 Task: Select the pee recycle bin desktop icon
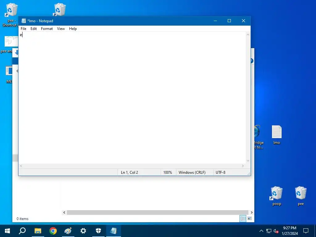pos(301,196)
